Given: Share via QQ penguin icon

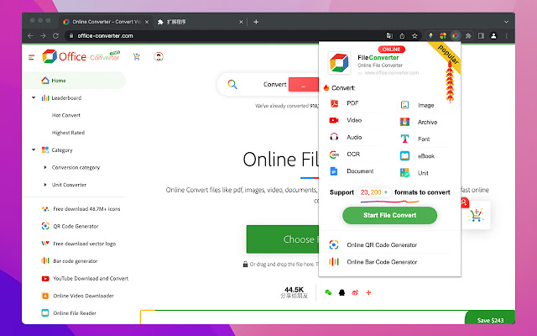Looking at the screenshot, I should pyautogui.click(x=341, y=292).
